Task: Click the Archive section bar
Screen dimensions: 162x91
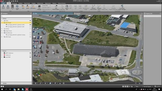Action: [16, 83]
